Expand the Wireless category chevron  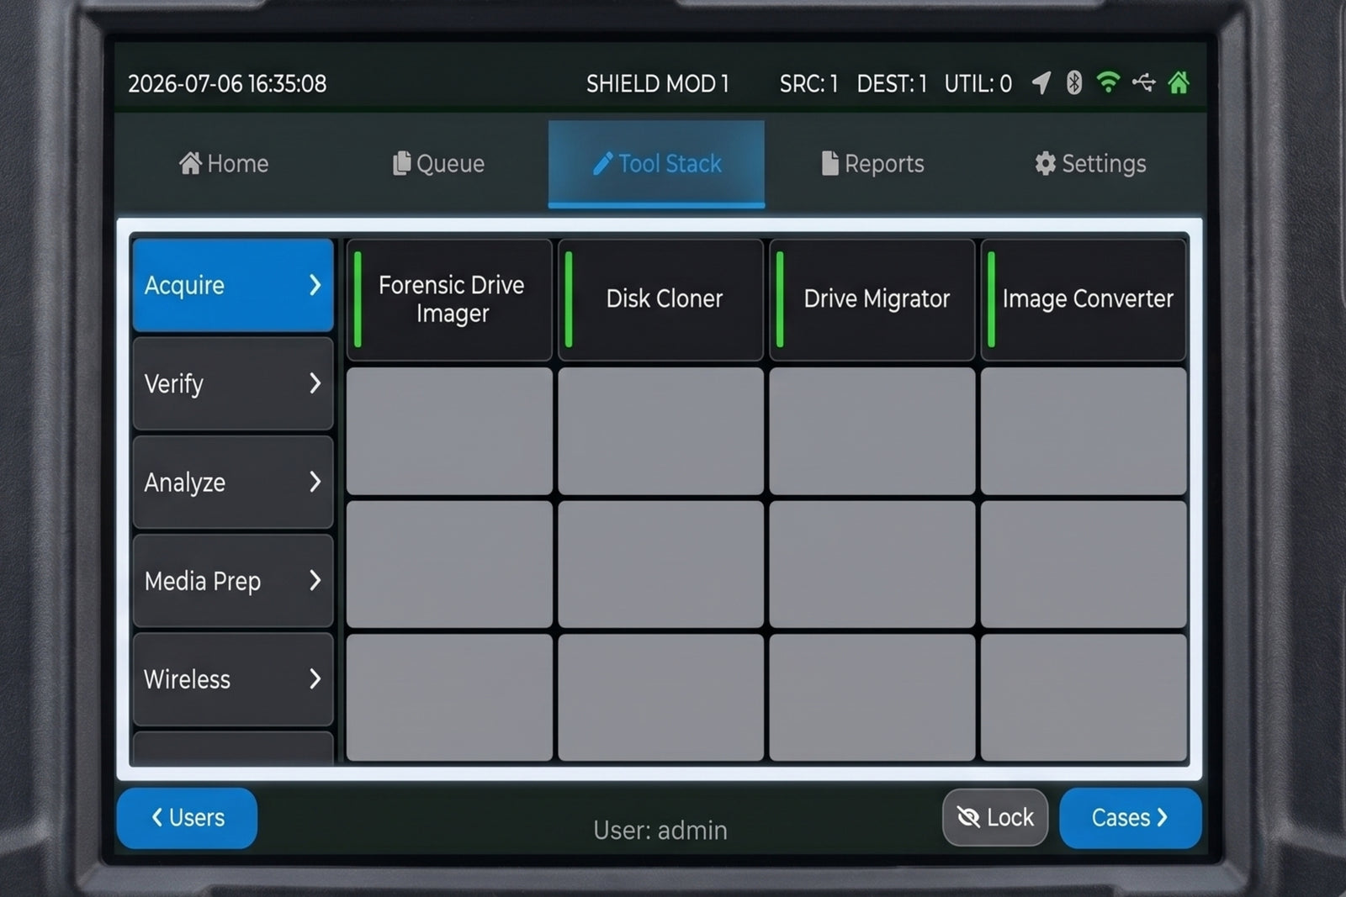[x=315, y=678]
